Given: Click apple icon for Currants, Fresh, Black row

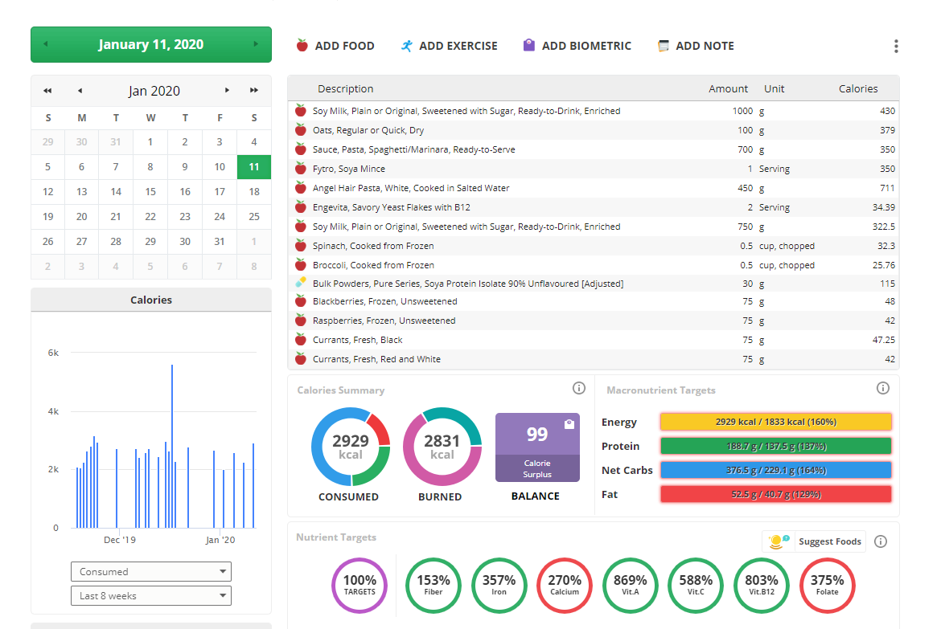Looking at the screenshot, I should [300, 340].
